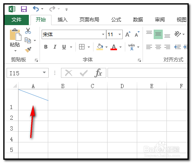Toggle bold formatting
The image size is (192, 163).
tap(46, 47)
